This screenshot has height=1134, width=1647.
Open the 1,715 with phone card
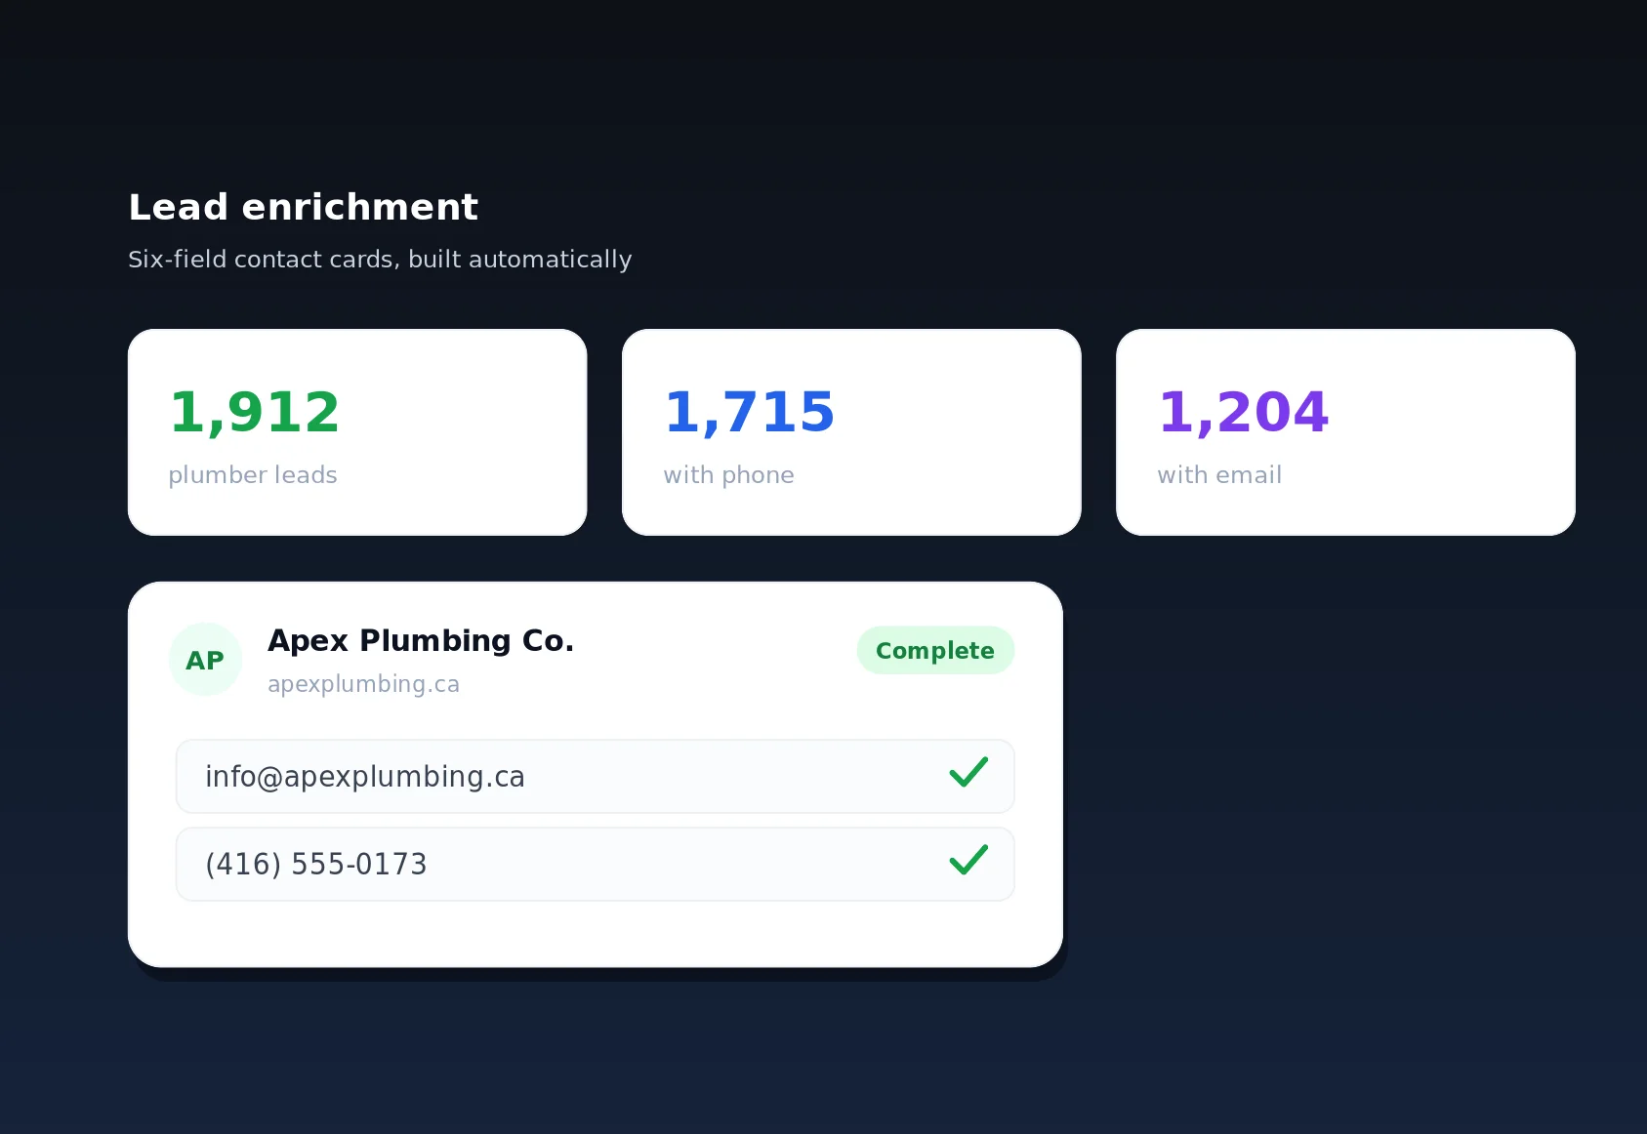[x=851, y=432]
